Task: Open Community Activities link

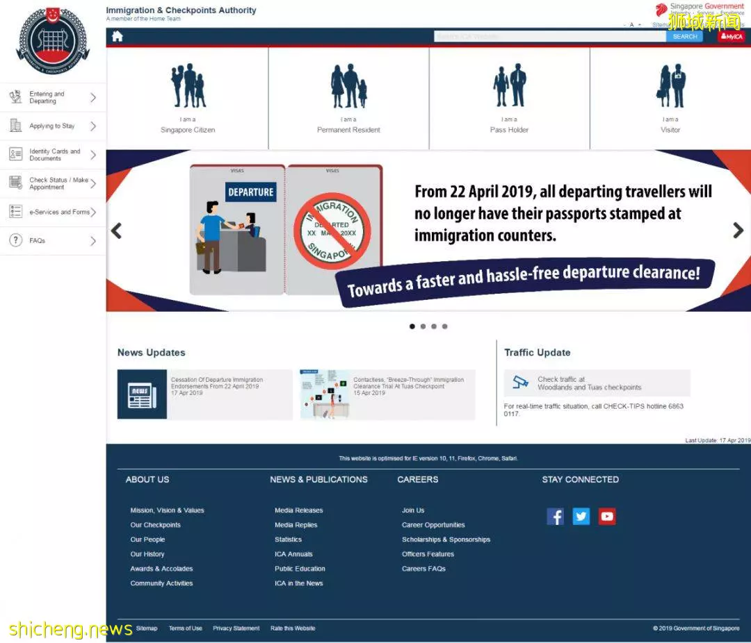Action: (x=161, y=583)
